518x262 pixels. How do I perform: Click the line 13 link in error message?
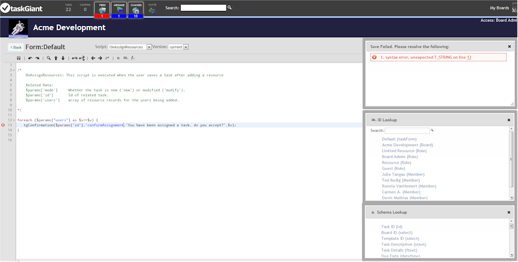tap(469, 57)
